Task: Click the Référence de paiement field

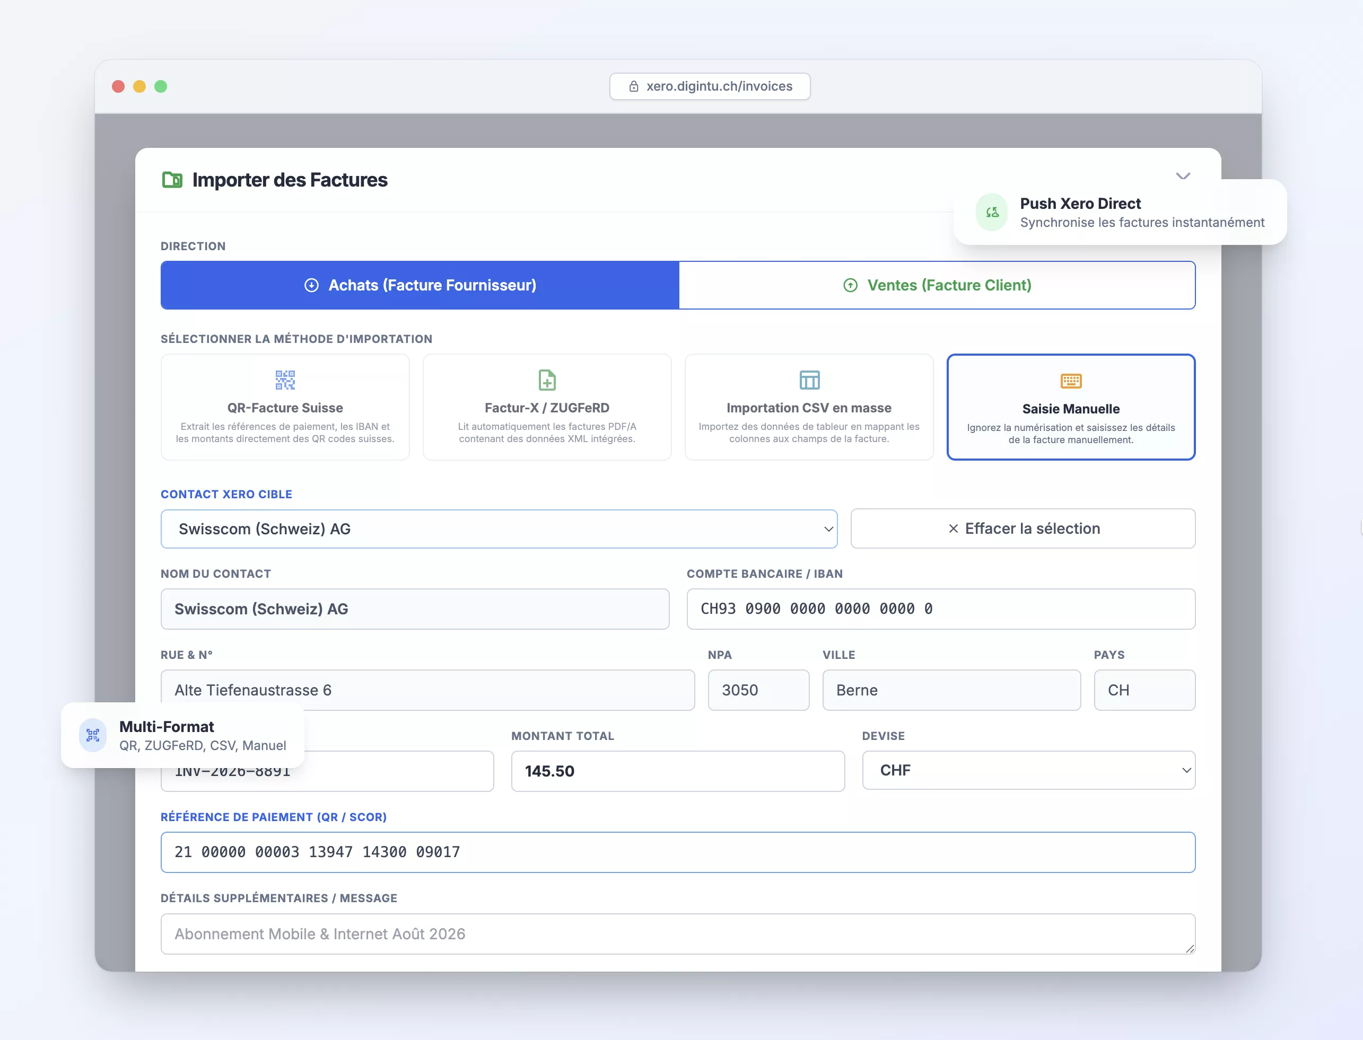Action: pos(677,852)
